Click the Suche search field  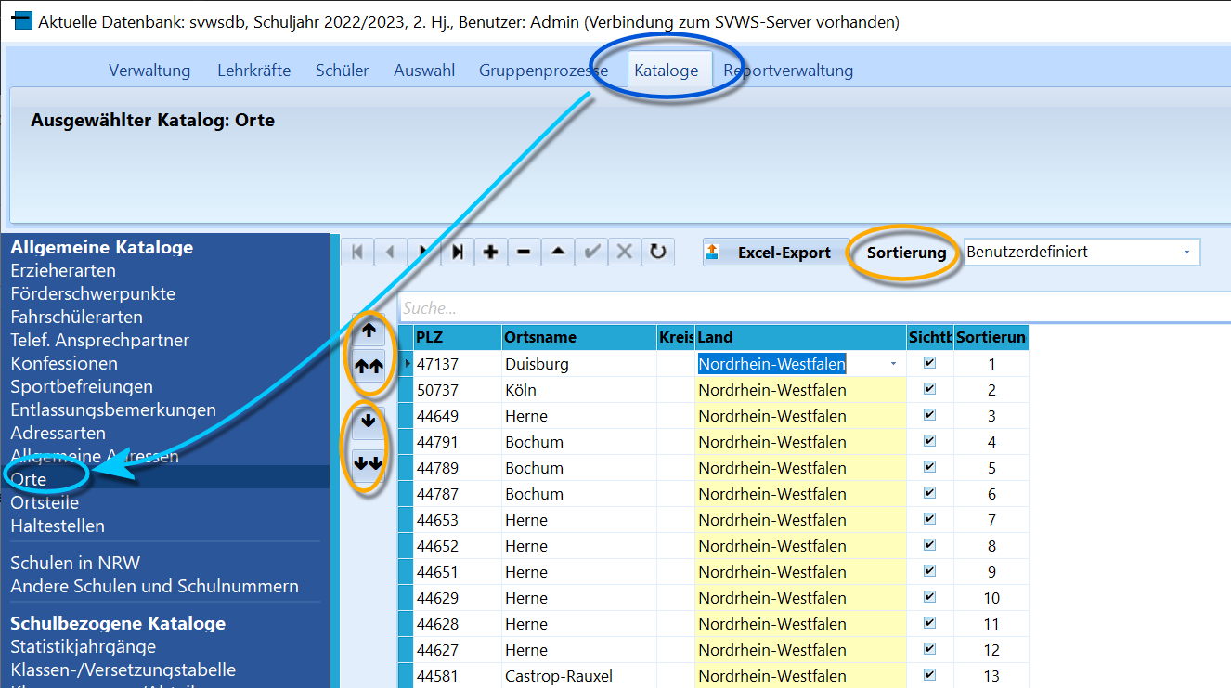point(815,307)
